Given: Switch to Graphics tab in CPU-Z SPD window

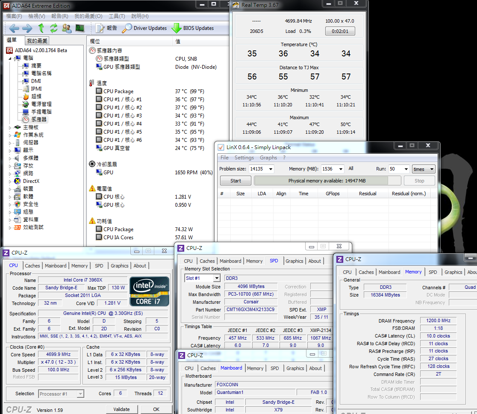Looking at the screenshot, I should (294, 261).
